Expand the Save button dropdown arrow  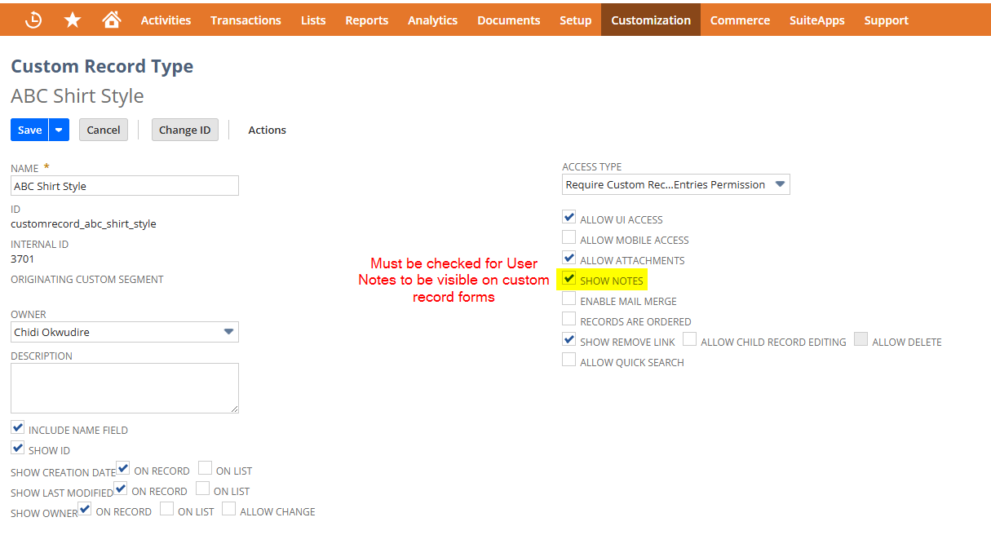click(x=58, y=129)
